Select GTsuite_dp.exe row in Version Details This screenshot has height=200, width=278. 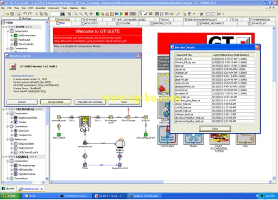(215, 59)
